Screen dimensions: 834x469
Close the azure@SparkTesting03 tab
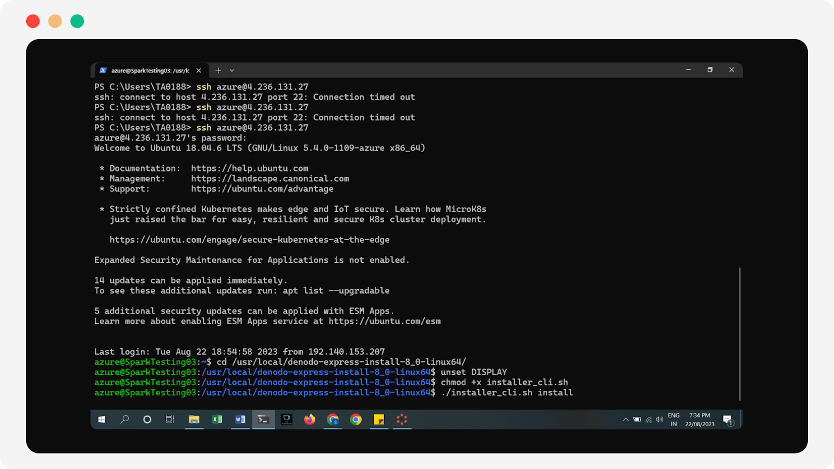coord(199,70)
